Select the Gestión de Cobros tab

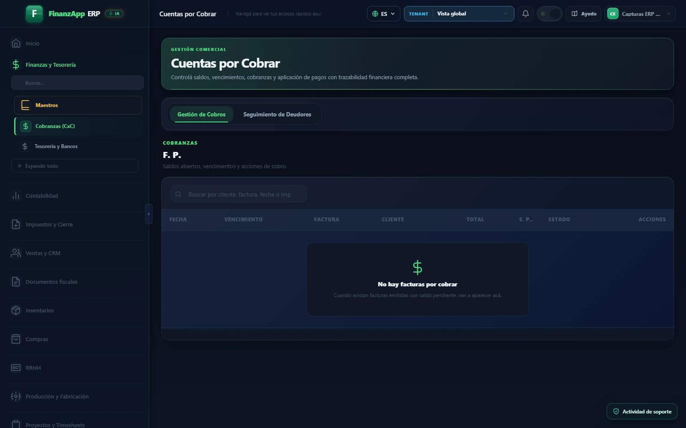tap(201, 114)
